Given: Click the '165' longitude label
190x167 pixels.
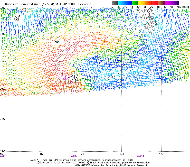Looking at the screenshot, I should point(2,154).
